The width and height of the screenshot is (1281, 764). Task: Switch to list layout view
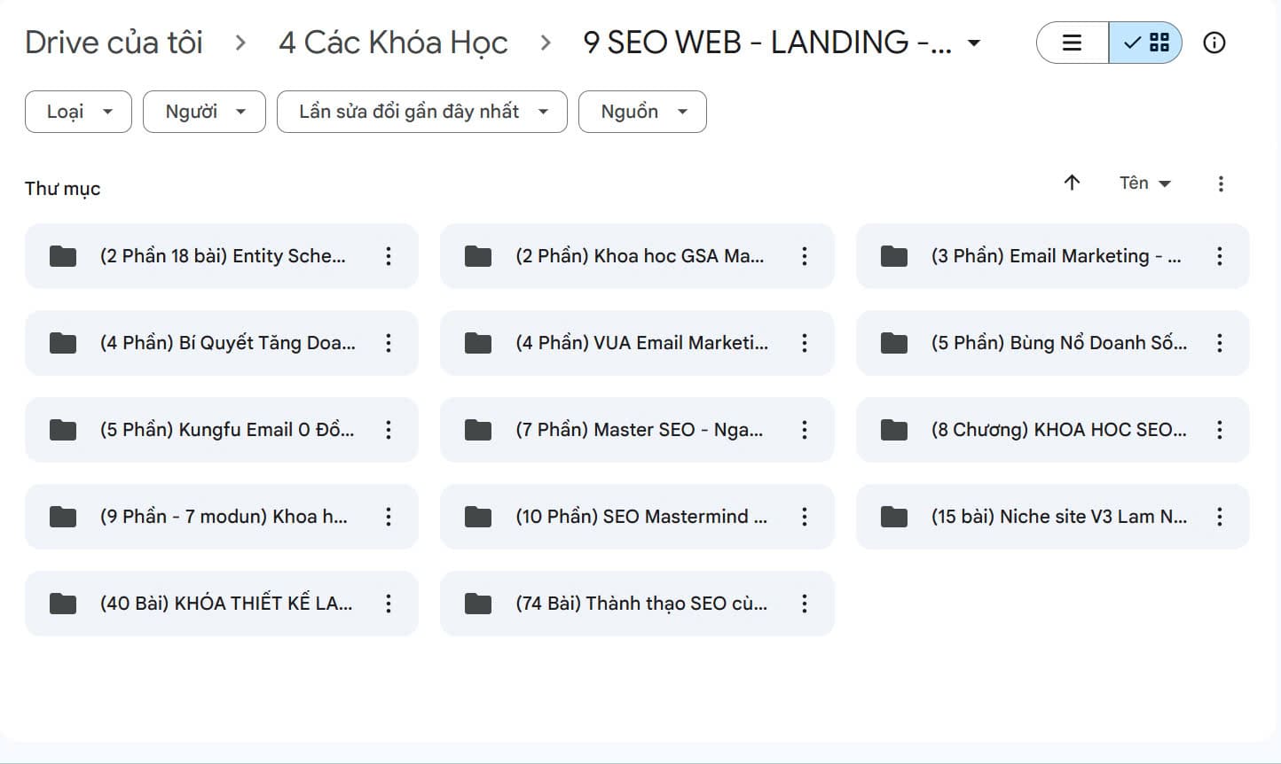pyautogui.click(x=1073, y=43)
